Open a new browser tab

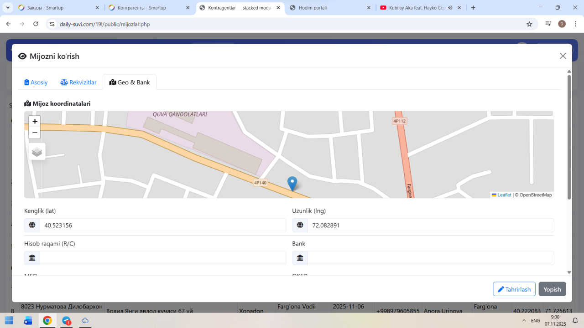[473, 8]
